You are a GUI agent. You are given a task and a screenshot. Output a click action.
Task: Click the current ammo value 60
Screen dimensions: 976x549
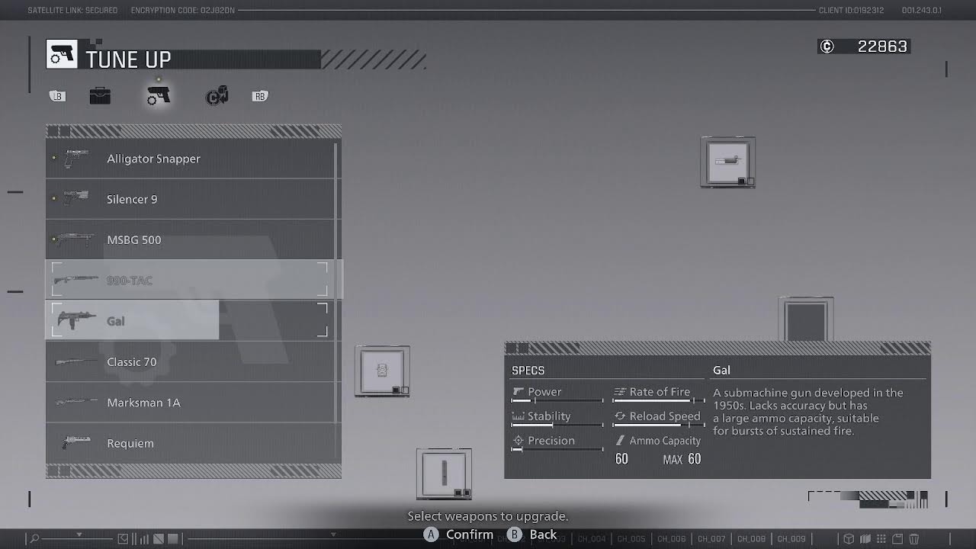621,459
